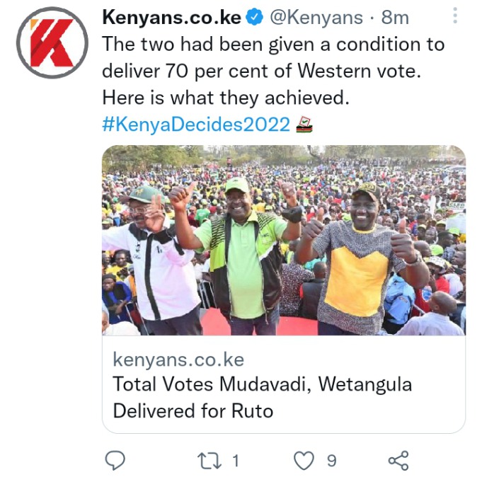Click the like count of 9

pos(331,461)
